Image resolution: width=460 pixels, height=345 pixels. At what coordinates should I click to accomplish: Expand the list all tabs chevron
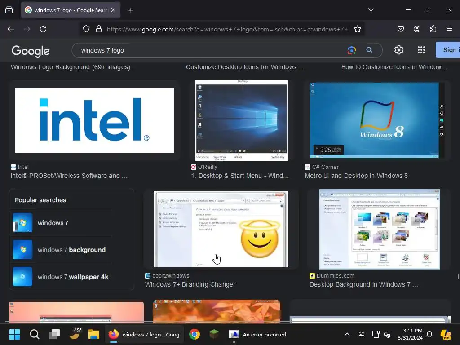coord(371,10)
